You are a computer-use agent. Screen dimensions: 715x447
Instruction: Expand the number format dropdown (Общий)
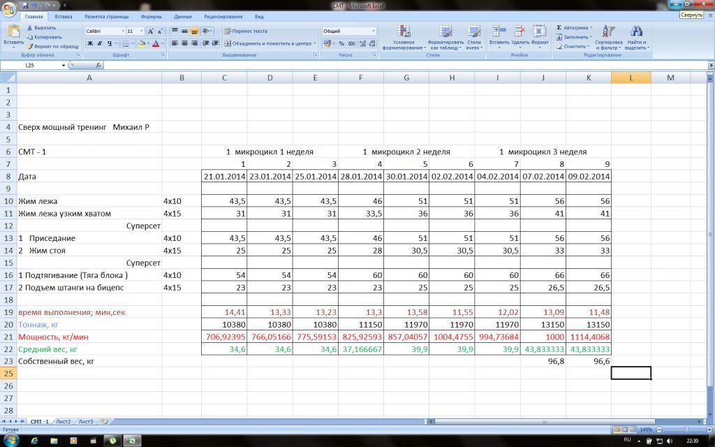click(x=374, y=31)
